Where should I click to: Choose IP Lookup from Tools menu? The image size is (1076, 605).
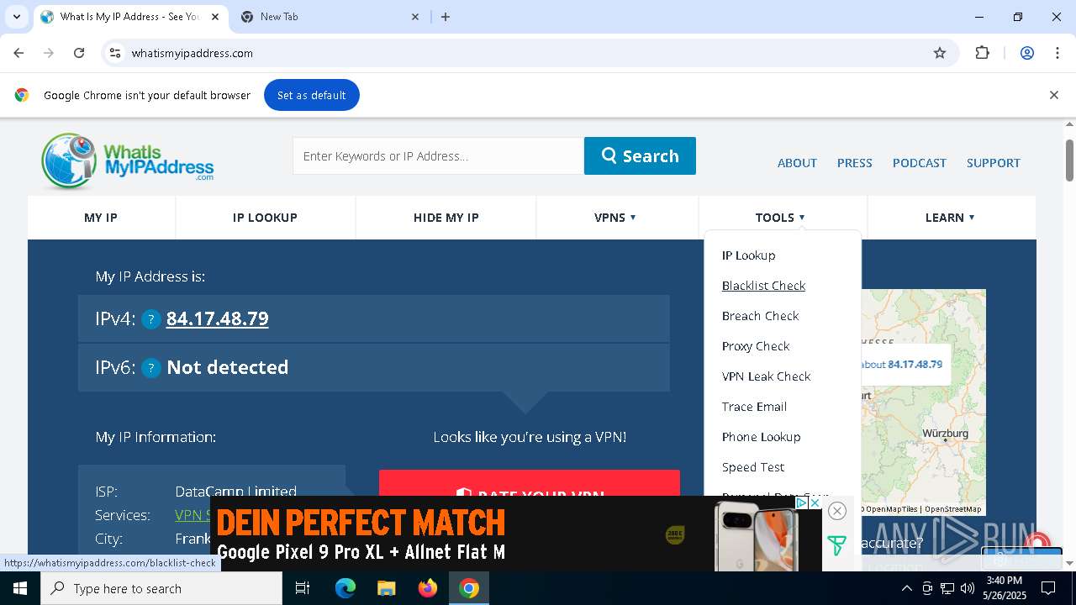[748, 255]
